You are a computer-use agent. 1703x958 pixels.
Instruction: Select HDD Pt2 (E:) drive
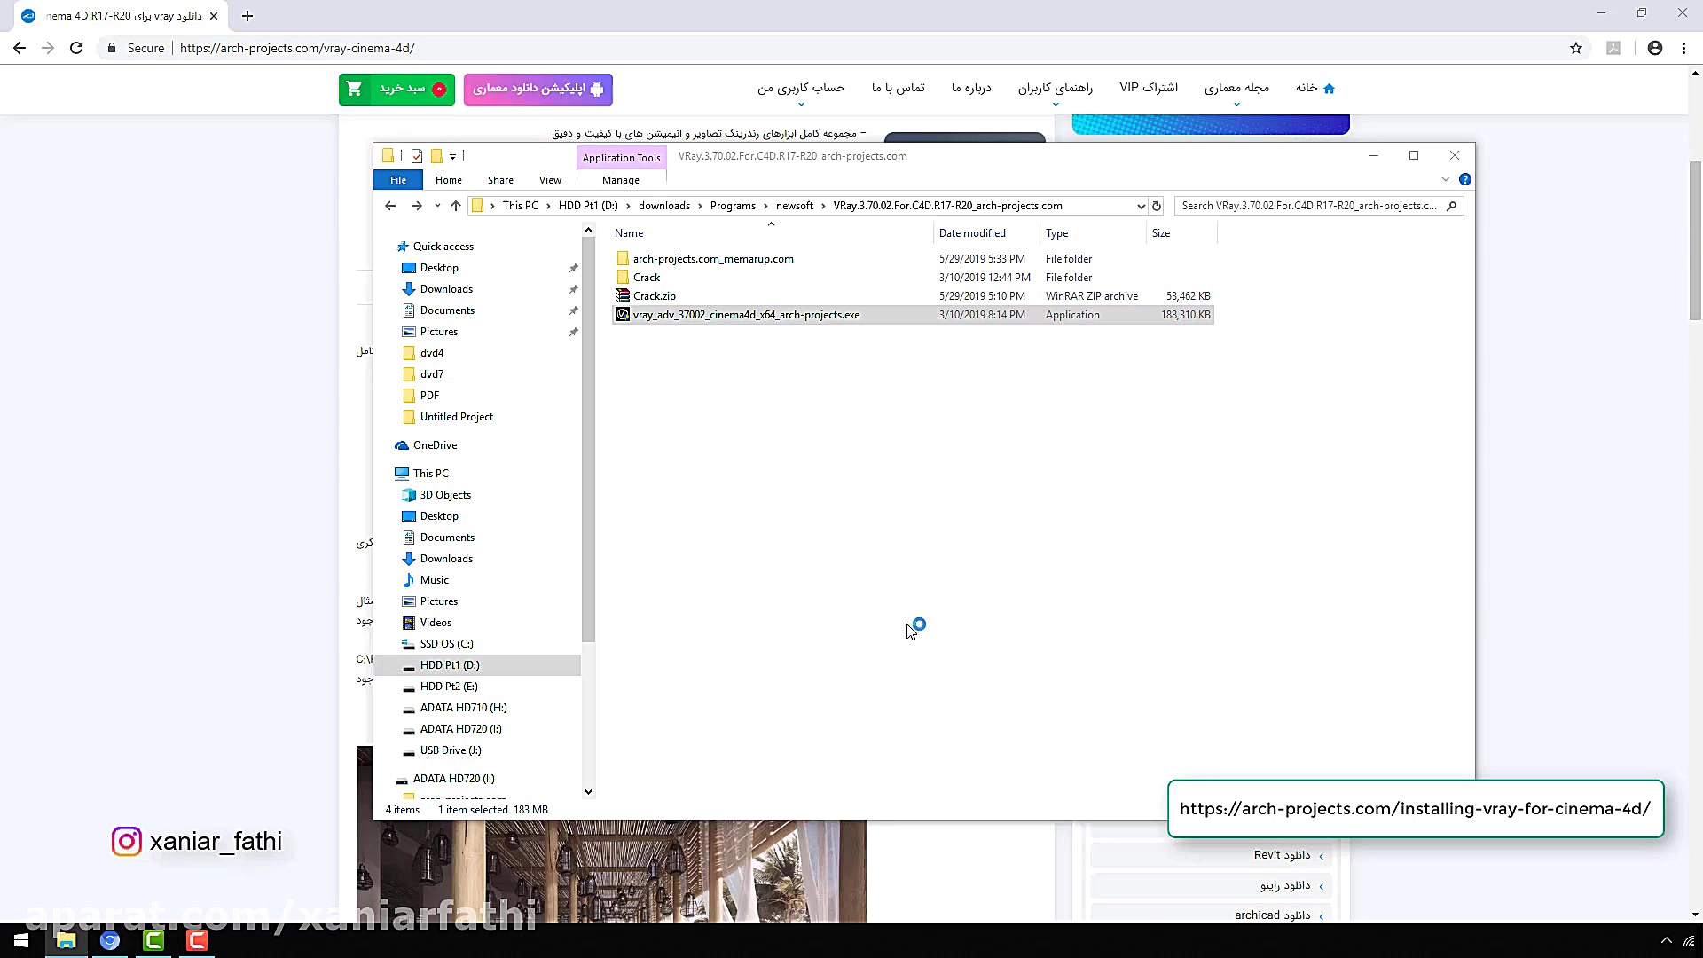coord(449,687)
